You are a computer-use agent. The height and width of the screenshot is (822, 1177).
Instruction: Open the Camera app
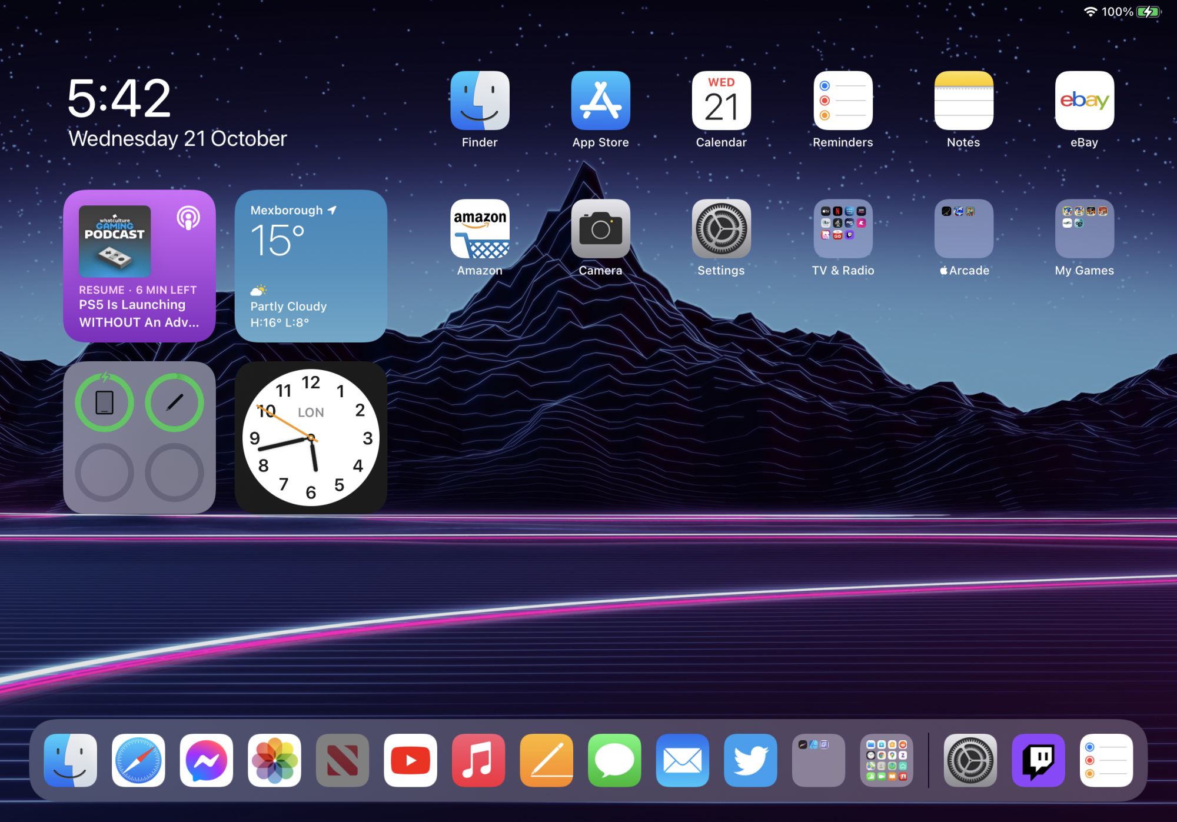[600, 229]
